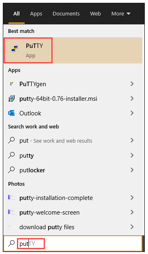This screenshot has width=148, height=254.
Task: Open 'put - See work and web results'
Action: click(56, 141)
